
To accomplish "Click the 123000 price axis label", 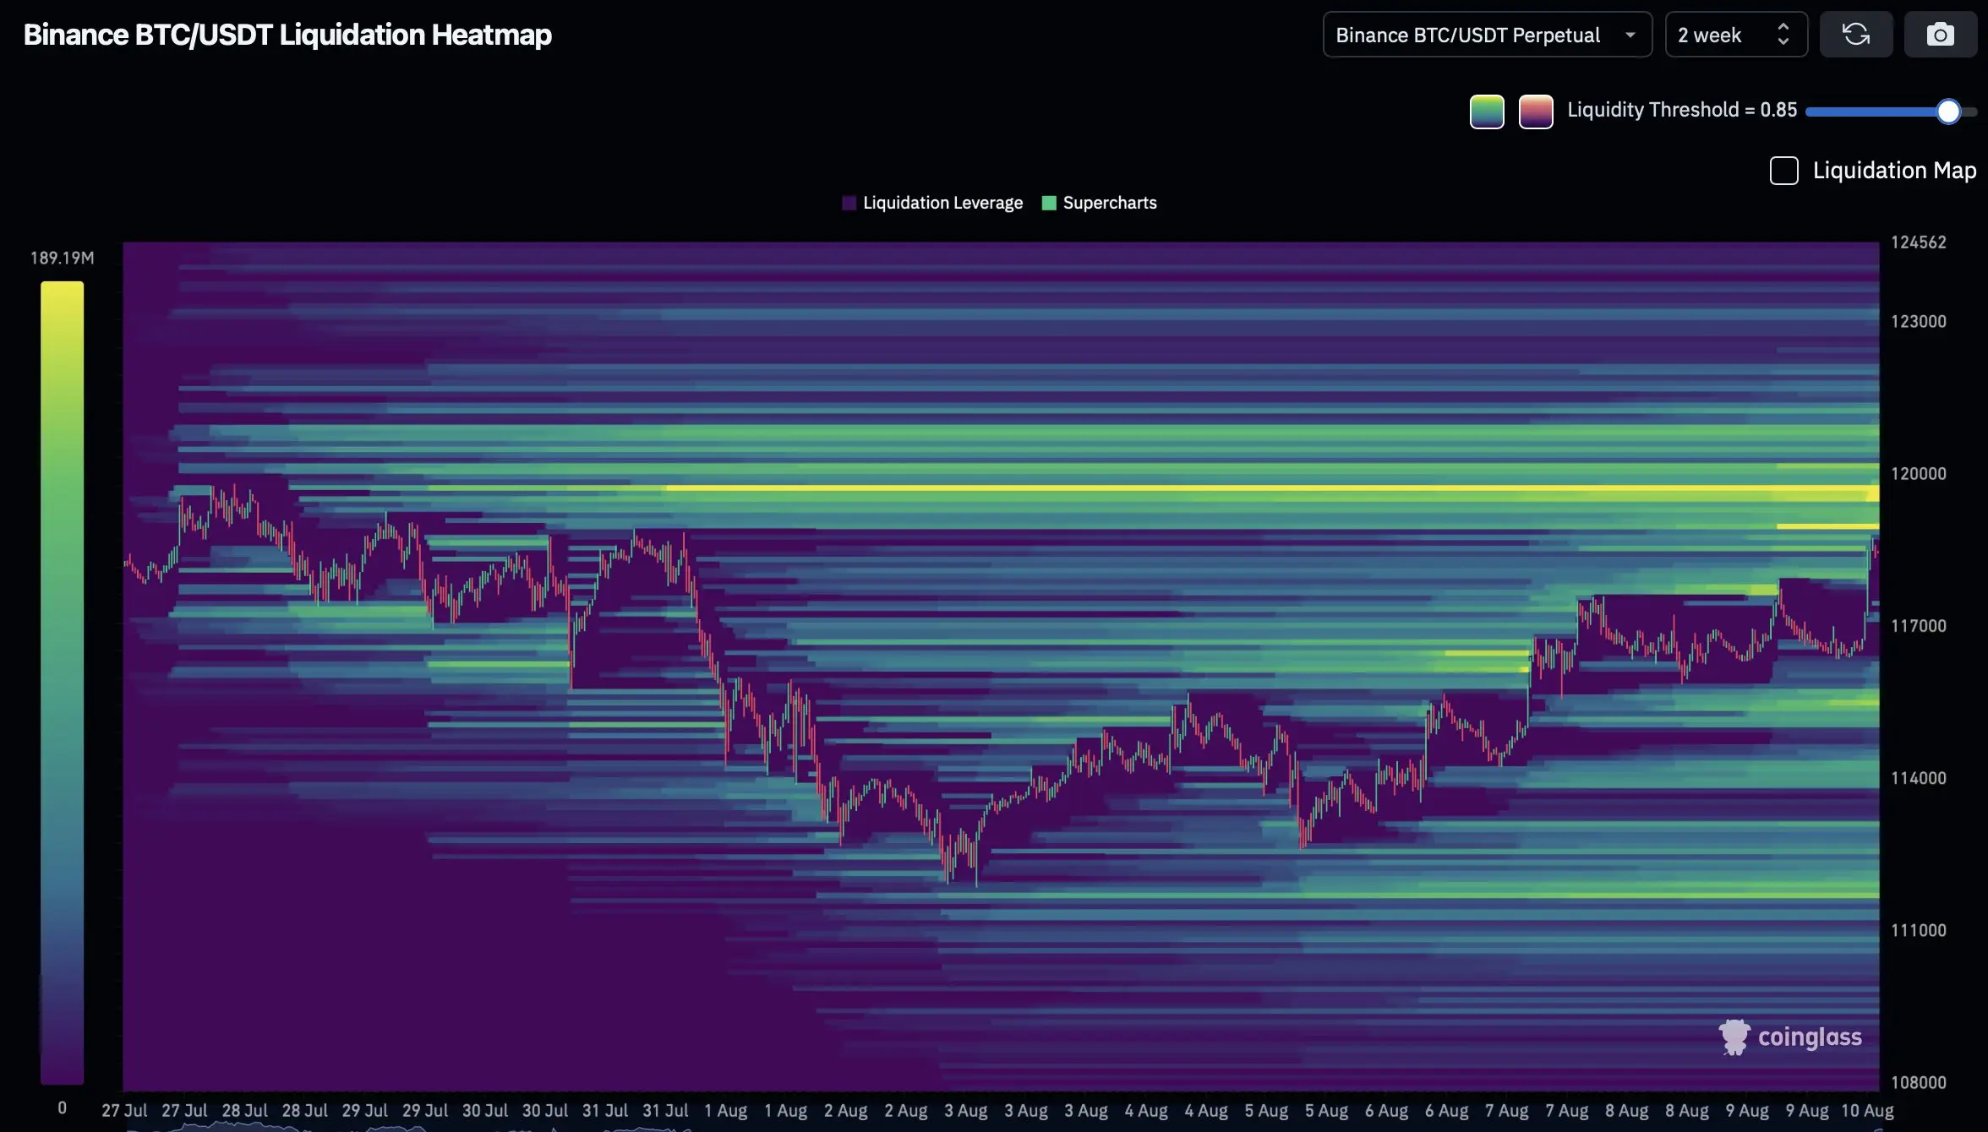I will 1918,322.
